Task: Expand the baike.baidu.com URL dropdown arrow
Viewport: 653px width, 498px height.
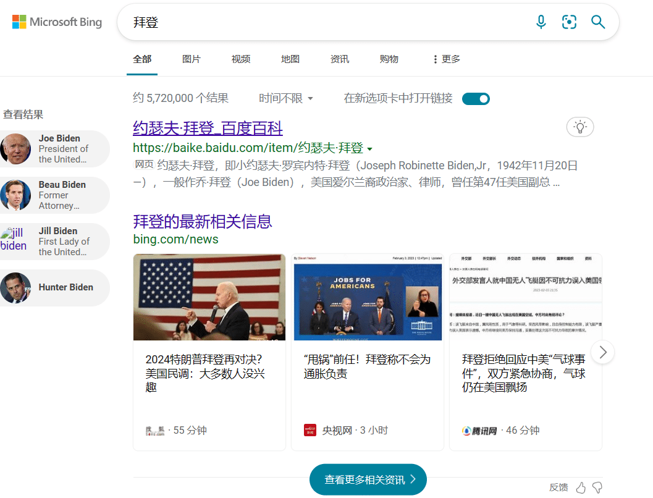Action: pyautogui.click(x=369, y=149)
